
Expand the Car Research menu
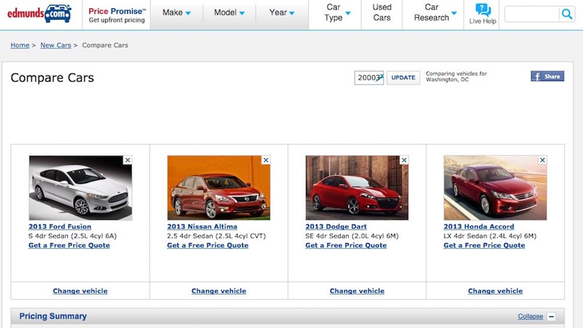click(435, 13)
